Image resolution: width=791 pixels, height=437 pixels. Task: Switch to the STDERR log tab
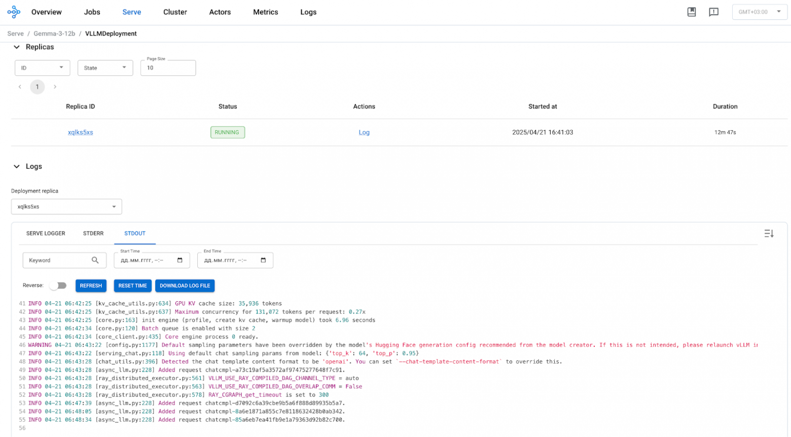[x=93, y=233]
